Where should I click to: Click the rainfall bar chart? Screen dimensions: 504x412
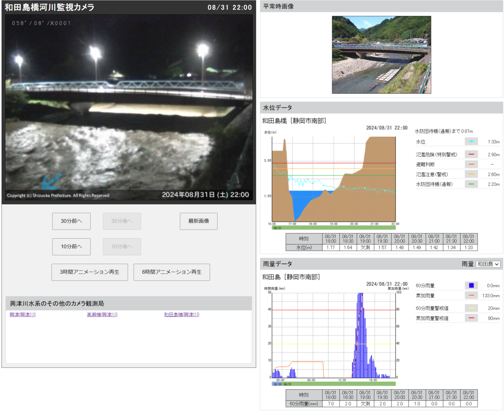(x=334, y=336)
